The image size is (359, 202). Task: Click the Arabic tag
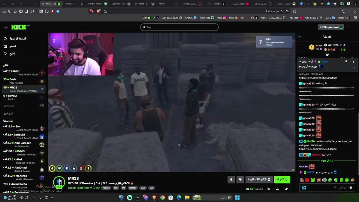coord(106,188)
